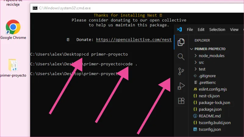244x137 pixels.
Task: Click 'Thanks for installing Nest' message
Action: [128, 15]
